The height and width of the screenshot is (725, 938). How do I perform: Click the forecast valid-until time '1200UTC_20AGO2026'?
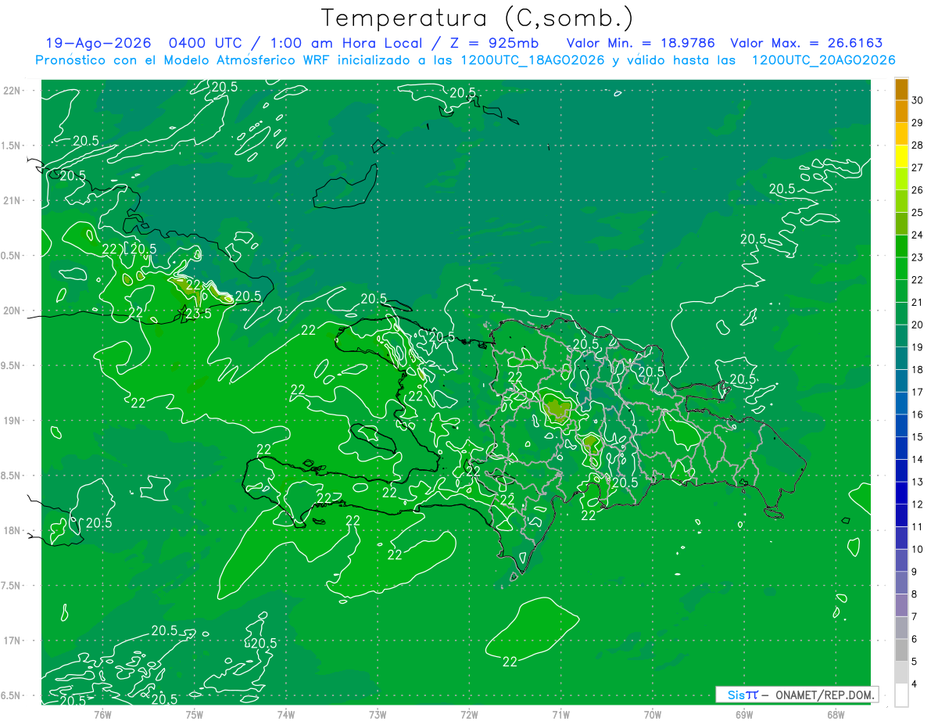coord(823,60)
